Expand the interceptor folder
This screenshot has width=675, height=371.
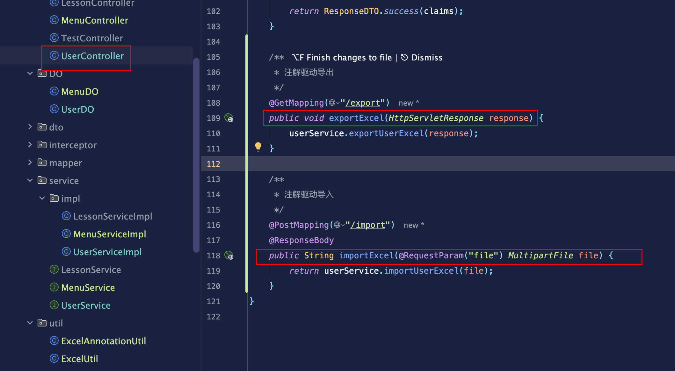pyautogui.click(x=30, y=145)
